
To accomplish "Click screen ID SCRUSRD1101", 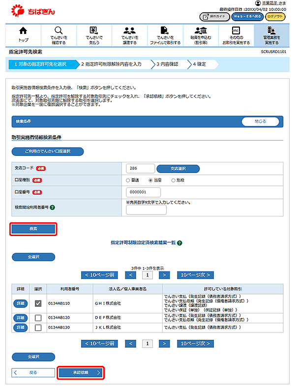I will click(273, 52).
